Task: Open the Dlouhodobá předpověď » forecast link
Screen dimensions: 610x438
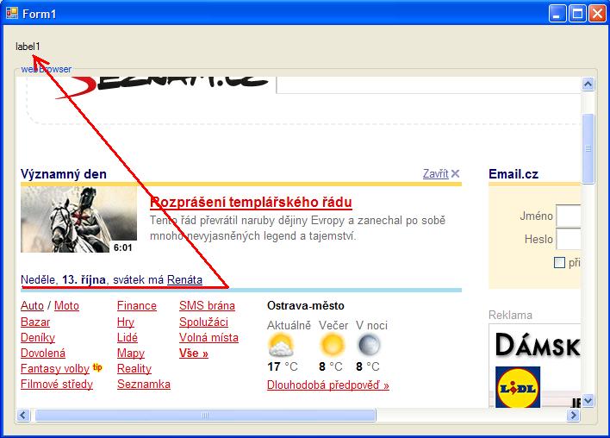Action: (x=328, y=385)
